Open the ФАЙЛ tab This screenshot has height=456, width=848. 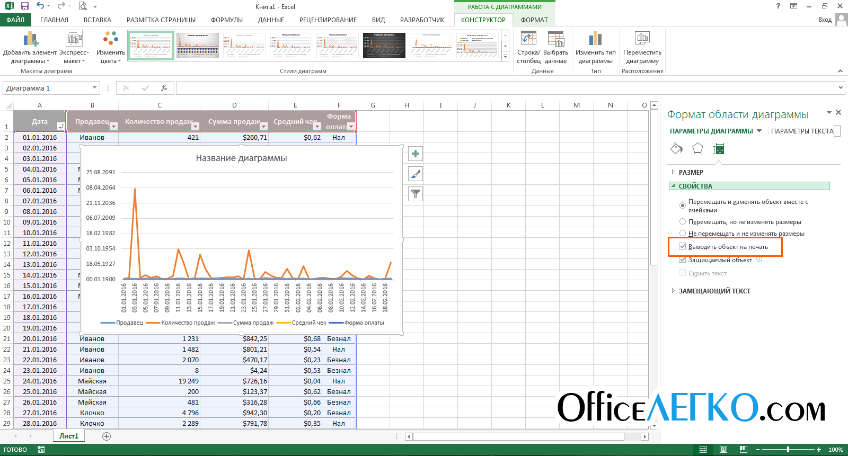(x=15, y=20)
